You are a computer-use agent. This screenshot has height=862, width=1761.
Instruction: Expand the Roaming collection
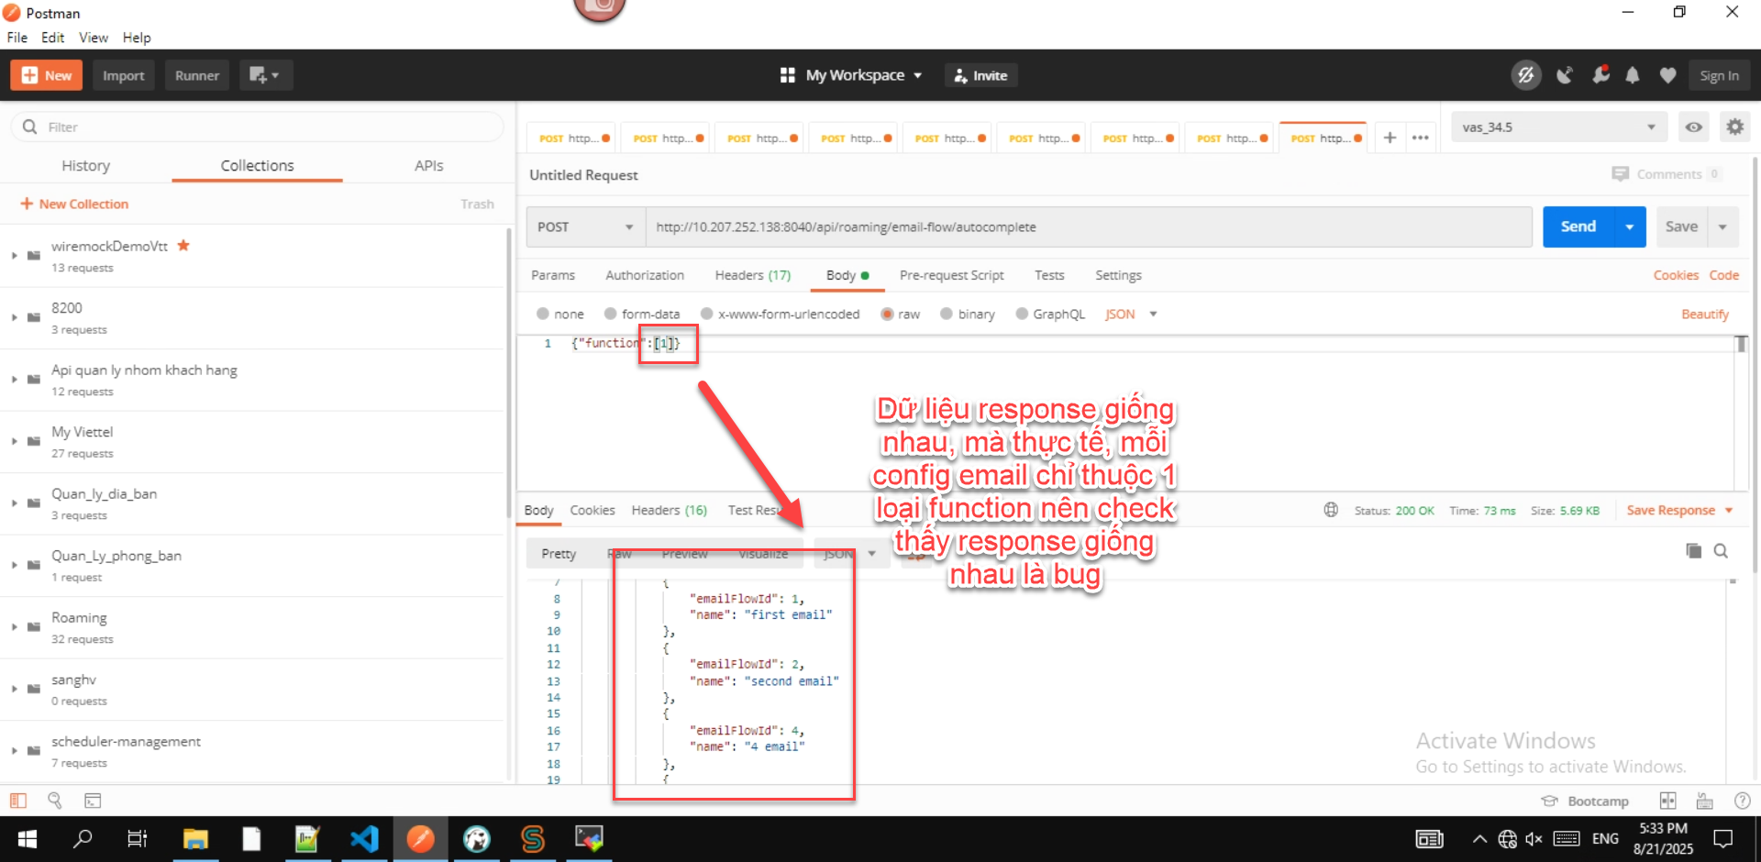15,627
